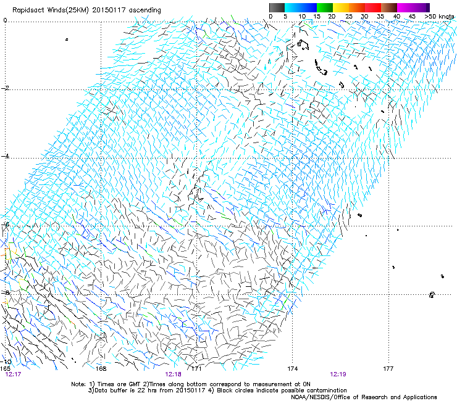Image resolution: width=457 pixels, height=401 pixels.
Task: Click the '171' longitude axis label
Action: [196, 369]
